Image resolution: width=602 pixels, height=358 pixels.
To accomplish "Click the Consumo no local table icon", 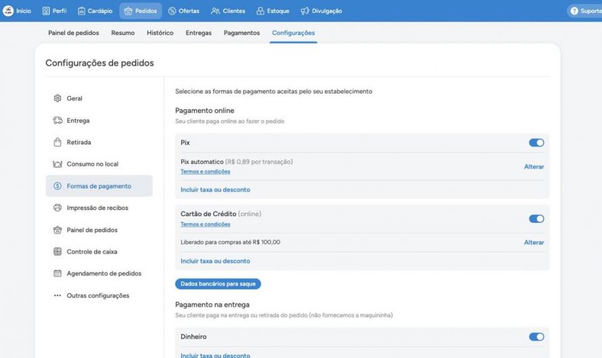I will coord(57,164).
